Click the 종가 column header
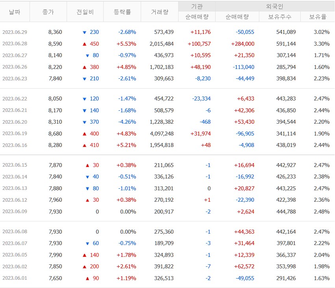 click(48, 12)
